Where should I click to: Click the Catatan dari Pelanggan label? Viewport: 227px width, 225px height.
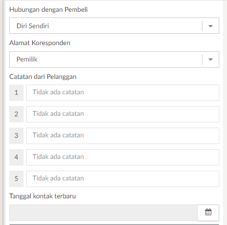(43, 77)
